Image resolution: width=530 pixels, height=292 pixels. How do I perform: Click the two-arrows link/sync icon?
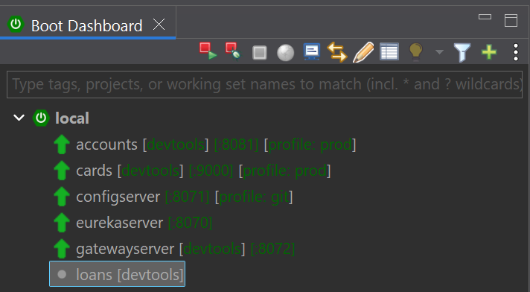click(337, 52)
